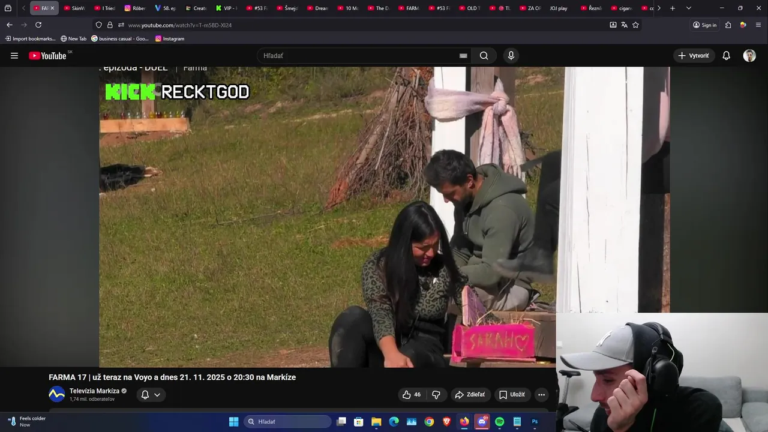
Task: Click the browser Sign in button
Action: click(705, 25)
